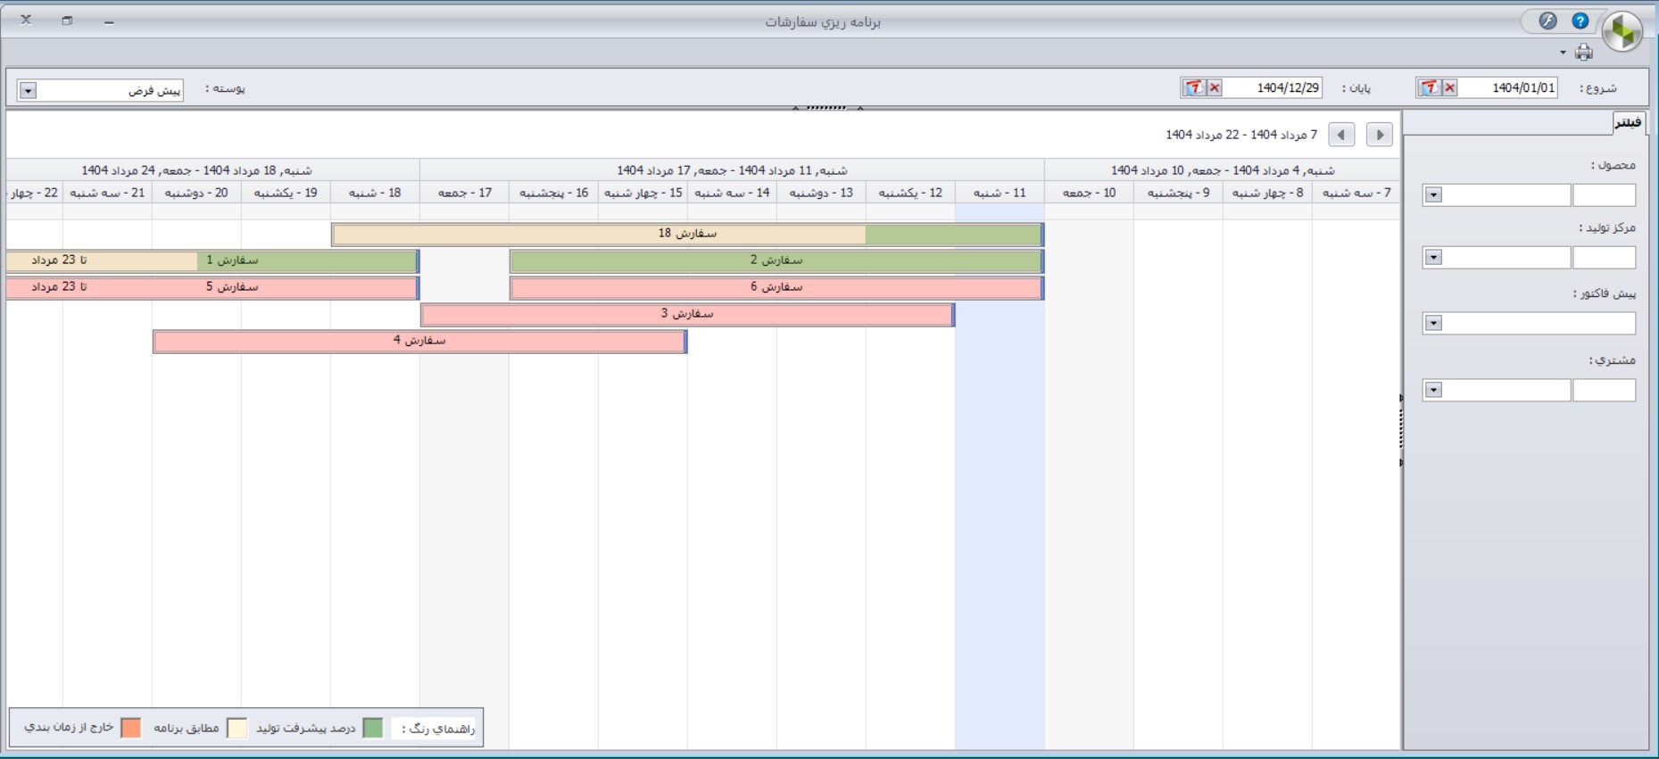Click the round green application logo button

click(1622, 32)
